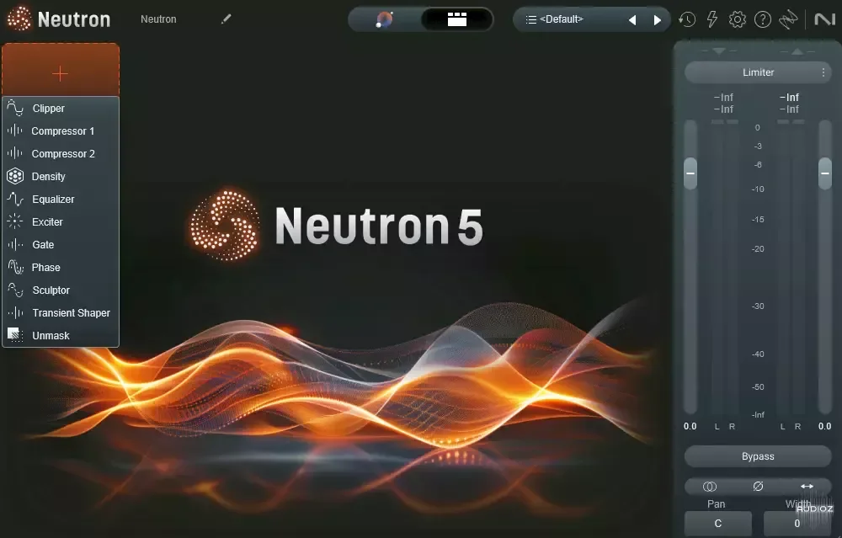Select the Gate module entry
This screenshot has width=842, height=538.
60,244
